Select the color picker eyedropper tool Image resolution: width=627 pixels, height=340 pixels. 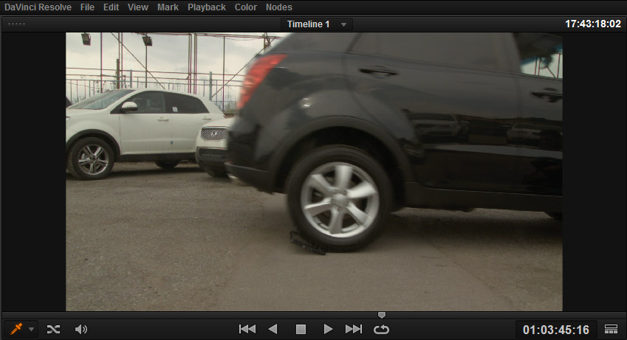[16, 329]
